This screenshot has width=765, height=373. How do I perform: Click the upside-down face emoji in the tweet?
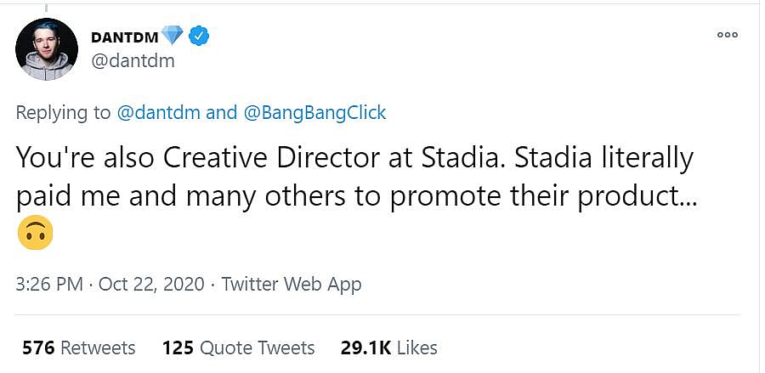point(35,233)
